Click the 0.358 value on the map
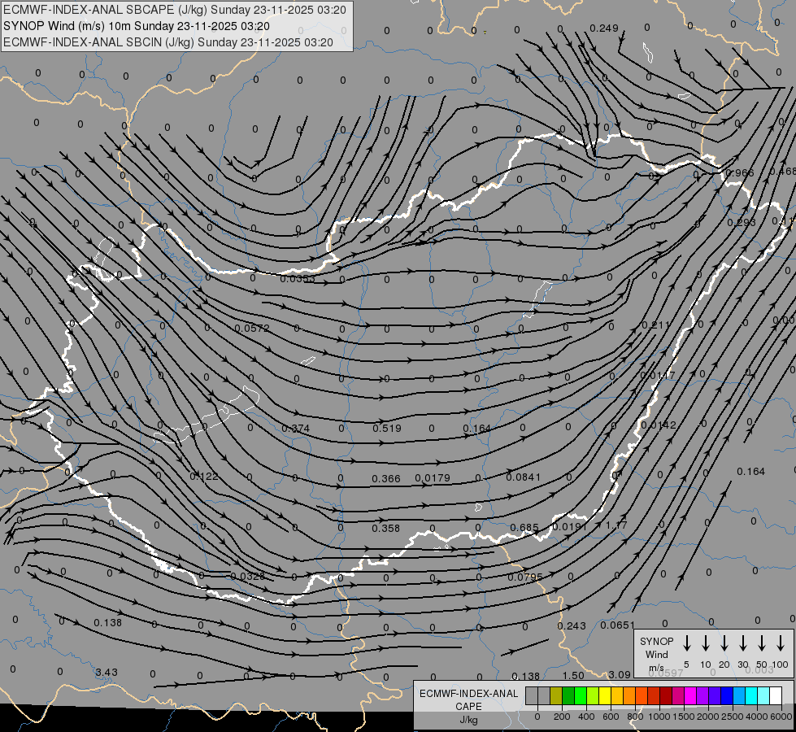Screen dimensions: 796x732 (386, 529)
